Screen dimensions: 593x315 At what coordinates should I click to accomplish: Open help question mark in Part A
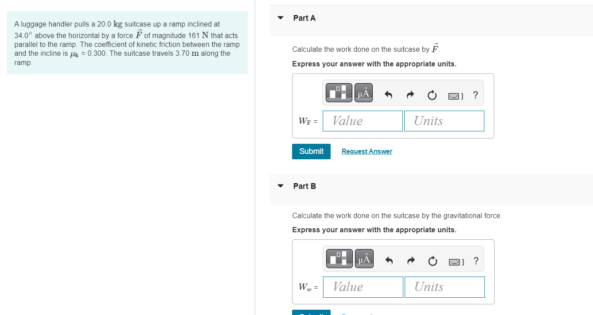(x=476, y=95)
